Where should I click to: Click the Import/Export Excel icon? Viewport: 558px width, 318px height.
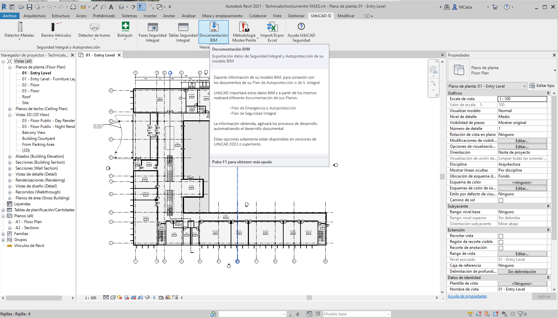[272, 27]
